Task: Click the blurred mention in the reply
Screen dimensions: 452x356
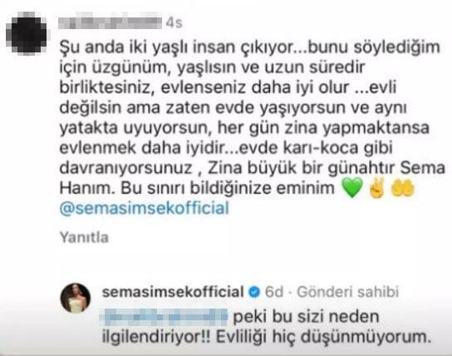Action: pos(165,317)
